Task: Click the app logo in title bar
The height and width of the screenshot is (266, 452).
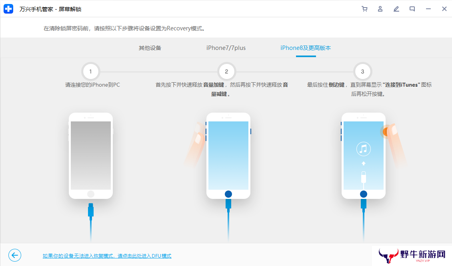Action: click(8, 9)
